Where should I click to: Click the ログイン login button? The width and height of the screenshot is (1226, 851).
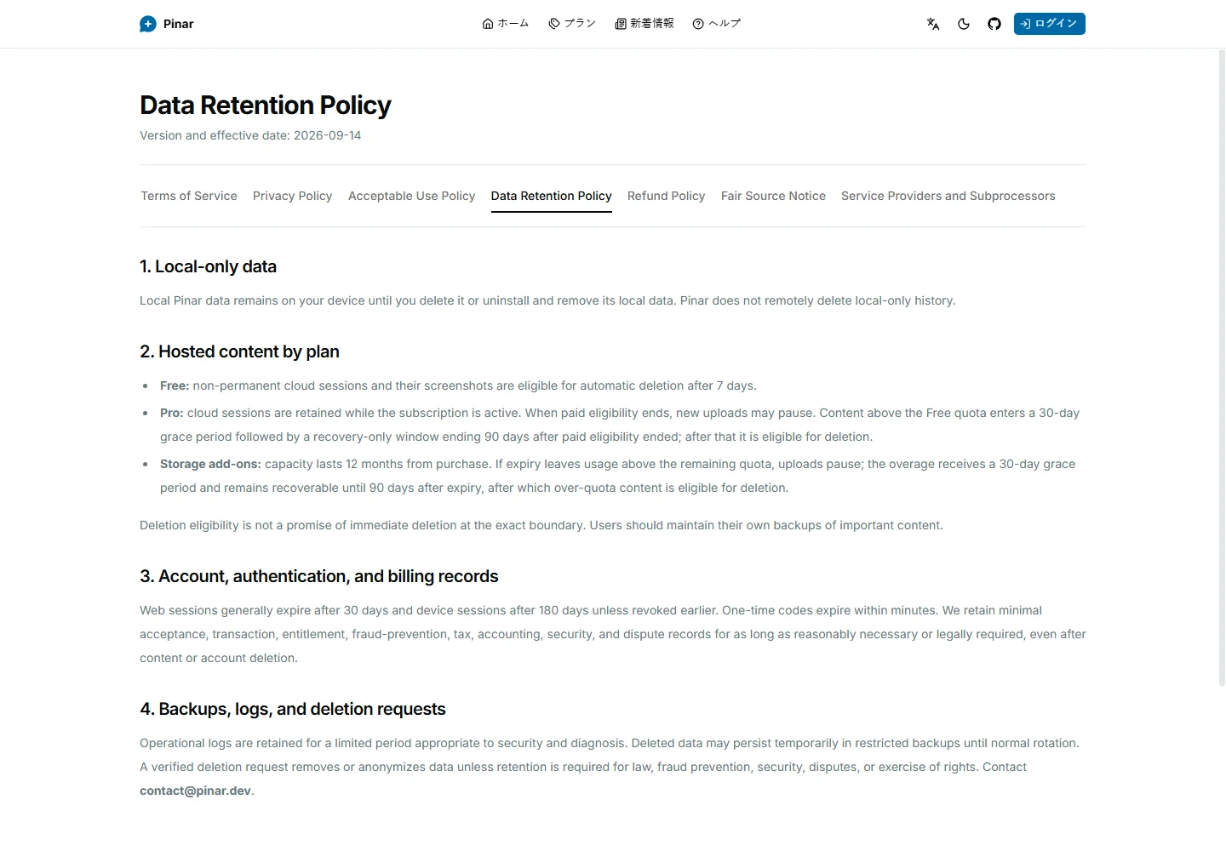pos(1049,24)
